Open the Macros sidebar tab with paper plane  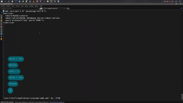point(1,31)
